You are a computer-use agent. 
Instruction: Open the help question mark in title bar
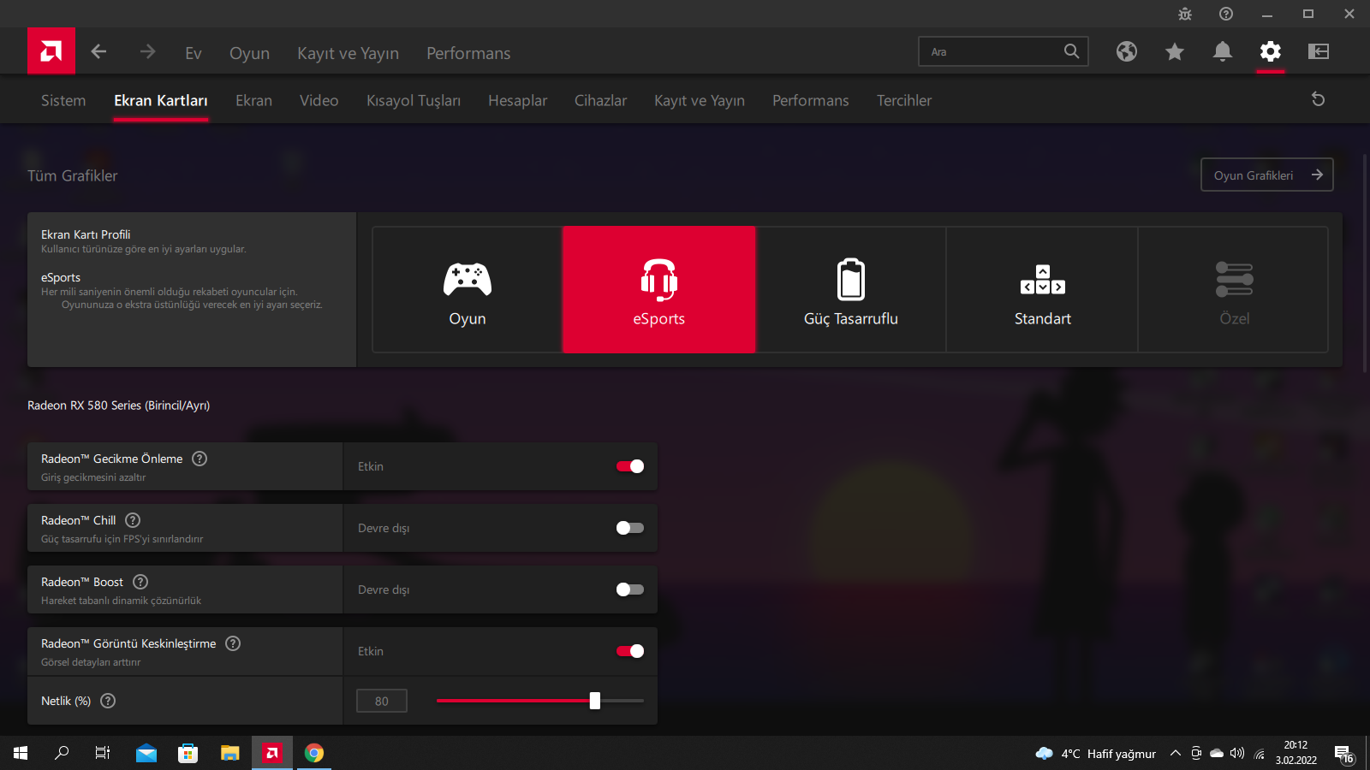(x=1226, y=14)
